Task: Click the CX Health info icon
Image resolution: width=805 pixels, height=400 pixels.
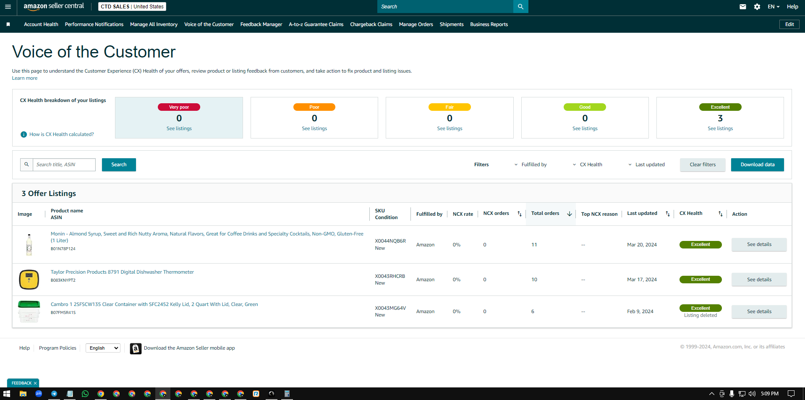Action: pyautogui.click(x=24, y=134)
